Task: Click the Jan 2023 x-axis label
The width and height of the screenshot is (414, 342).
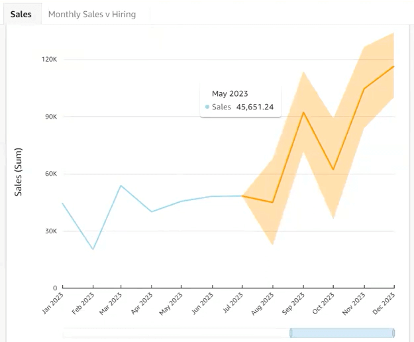Action: pos(53,304)
